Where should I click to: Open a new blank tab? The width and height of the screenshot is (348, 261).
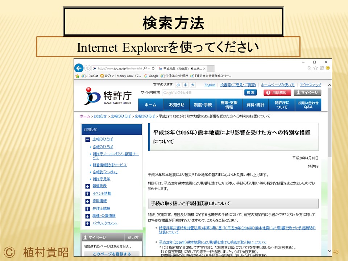coord(211,69)
